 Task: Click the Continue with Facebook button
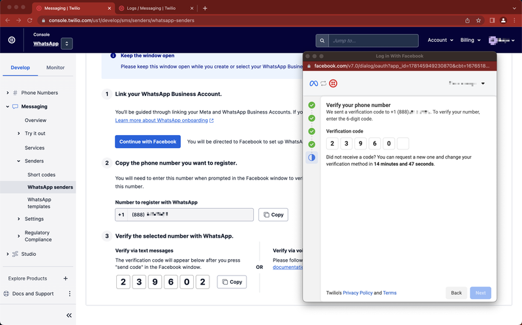tap(148, 142)
